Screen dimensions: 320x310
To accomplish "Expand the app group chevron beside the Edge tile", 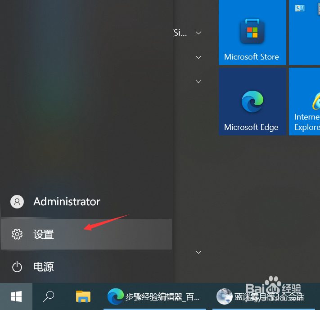I will pos(198,81).
